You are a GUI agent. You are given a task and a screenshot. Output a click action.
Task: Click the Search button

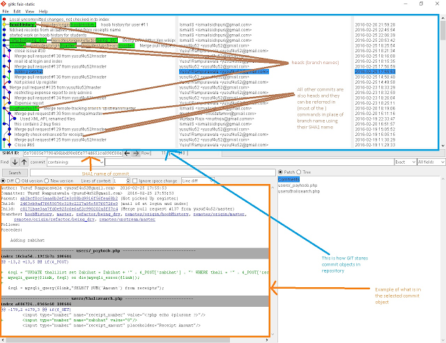[x=15, y=173]
